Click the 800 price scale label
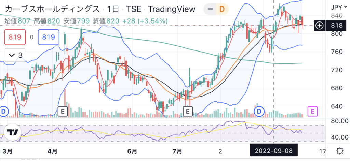This screenshot has width=350, height=161. (337, 34)
